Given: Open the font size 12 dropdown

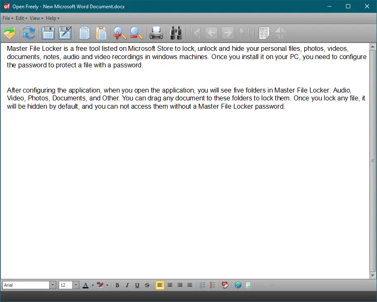Looking at the screenshot, I should (x=76, y=285).
